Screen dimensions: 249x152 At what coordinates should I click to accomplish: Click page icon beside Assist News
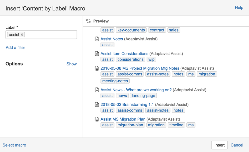(x=97, y=90)
